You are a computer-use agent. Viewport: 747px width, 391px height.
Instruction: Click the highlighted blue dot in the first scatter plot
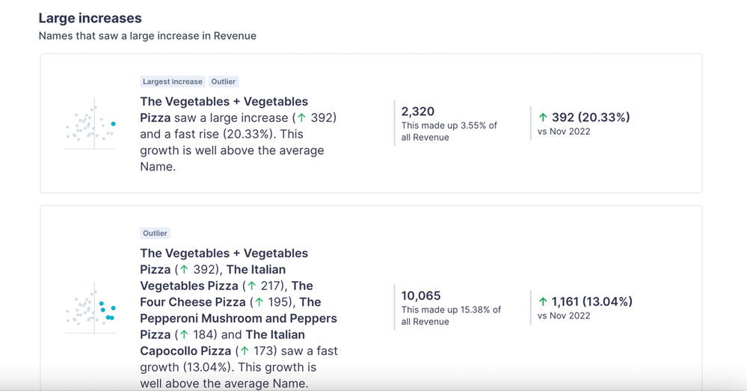114,124
